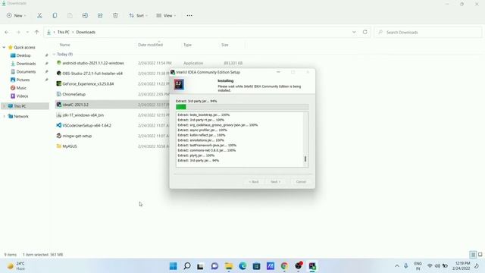Open Desktop in Quick access
Viewport: 485px width, 273px height.
tap(23, 55)
